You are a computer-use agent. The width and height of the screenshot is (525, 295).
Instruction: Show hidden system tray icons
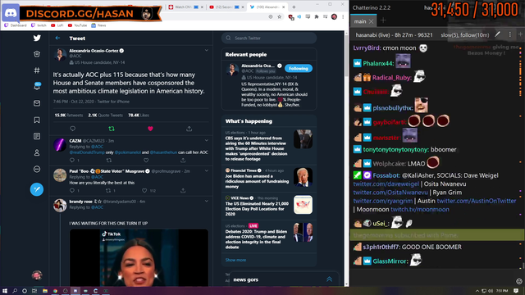[477, 291]
